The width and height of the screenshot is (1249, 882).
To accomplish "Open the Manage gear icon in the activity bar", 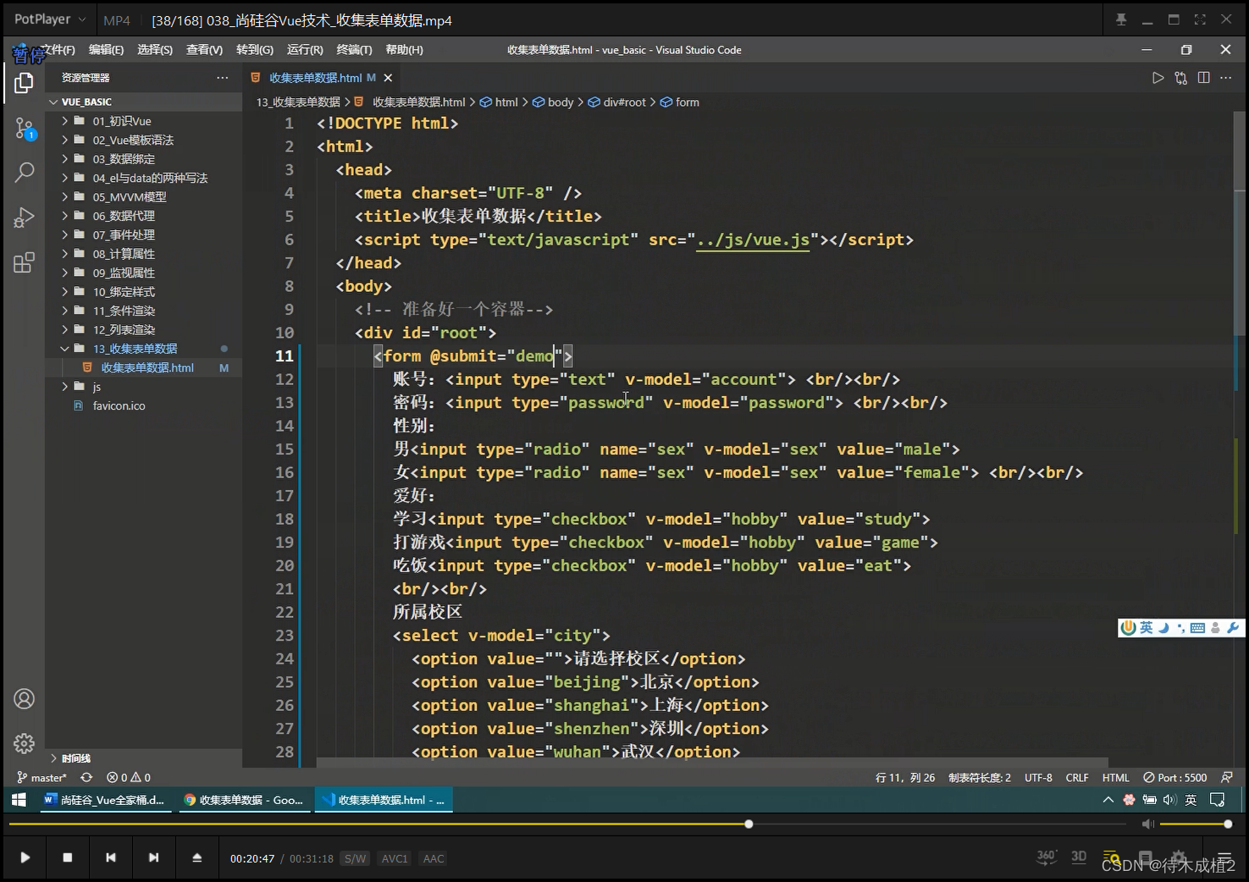I will (x=24, y=743).
